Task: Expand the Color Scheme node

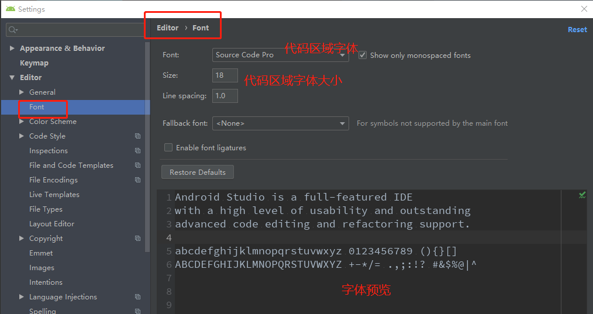Action: pyautogui.click(x=22, y=122)
